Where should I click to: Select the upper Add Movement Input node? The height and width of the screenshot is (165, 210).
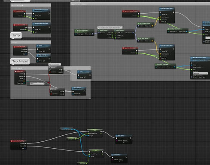(167, 15)
